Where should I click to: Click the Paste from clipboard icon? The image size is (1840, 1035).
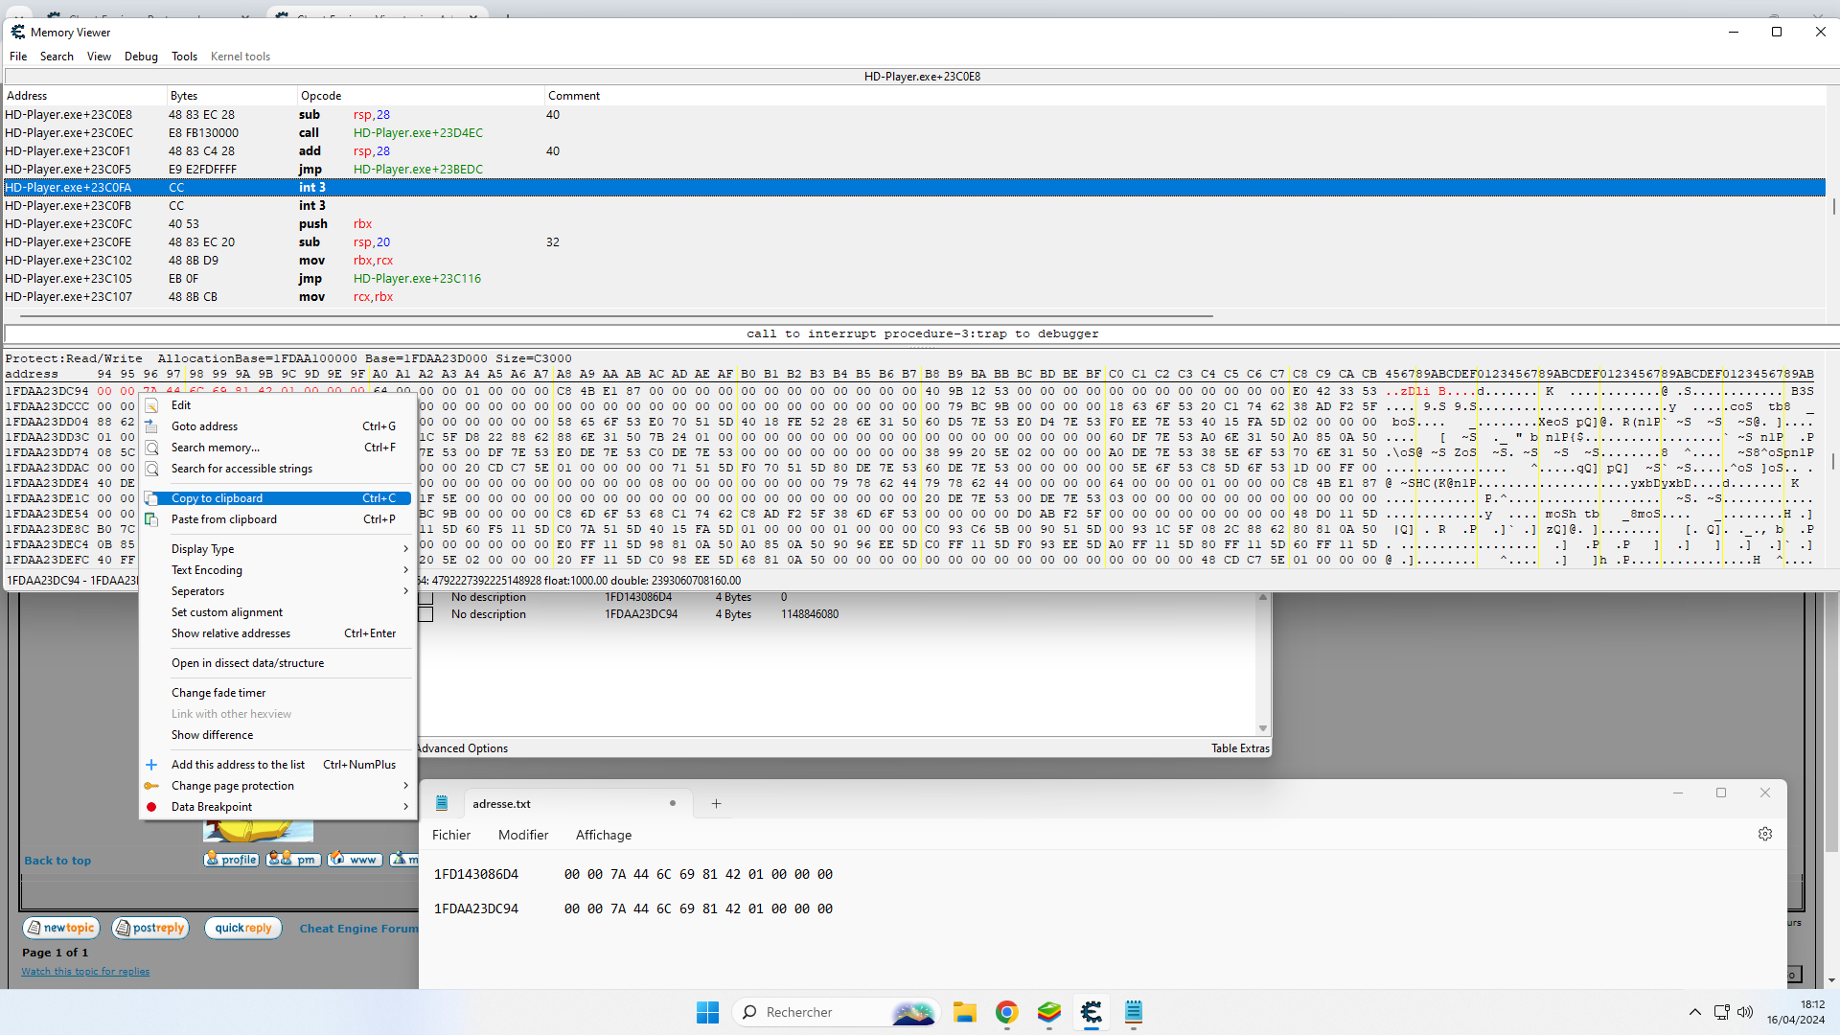pos(151,519)
